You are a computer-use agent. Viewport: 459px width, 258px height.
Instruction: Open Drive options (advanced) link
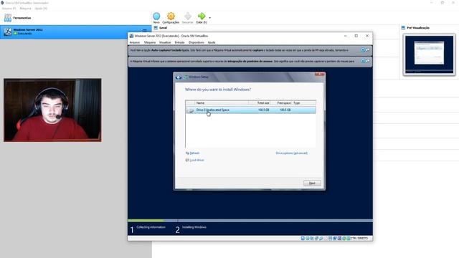point(292,153)
